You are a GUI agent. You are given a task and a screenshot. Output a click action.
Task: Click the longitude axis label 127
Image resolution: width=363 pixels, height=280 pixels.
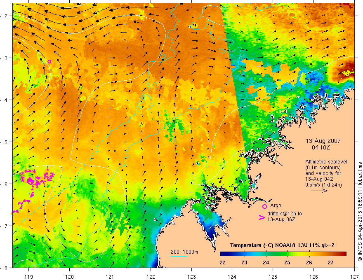354,277
